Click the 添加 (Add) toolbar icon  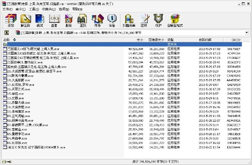[11, 21]
